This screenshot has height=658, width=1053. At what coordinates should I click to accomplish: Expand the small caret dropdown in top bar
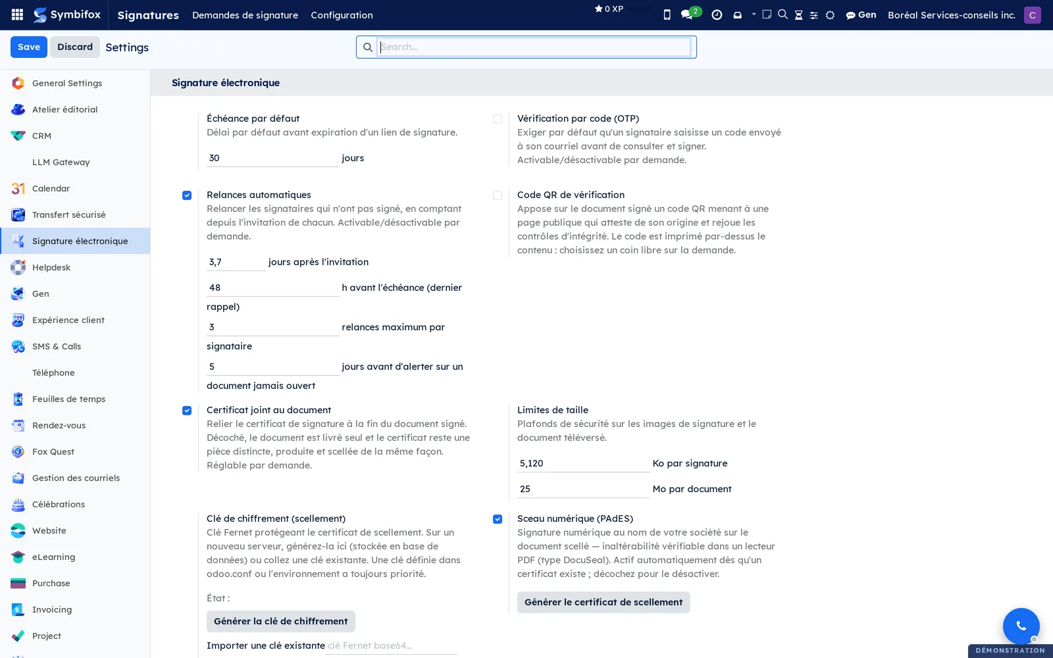754,14
